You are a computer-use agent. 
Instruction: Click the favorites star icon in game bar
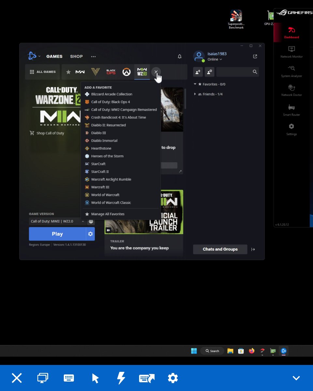click(68, 72)
